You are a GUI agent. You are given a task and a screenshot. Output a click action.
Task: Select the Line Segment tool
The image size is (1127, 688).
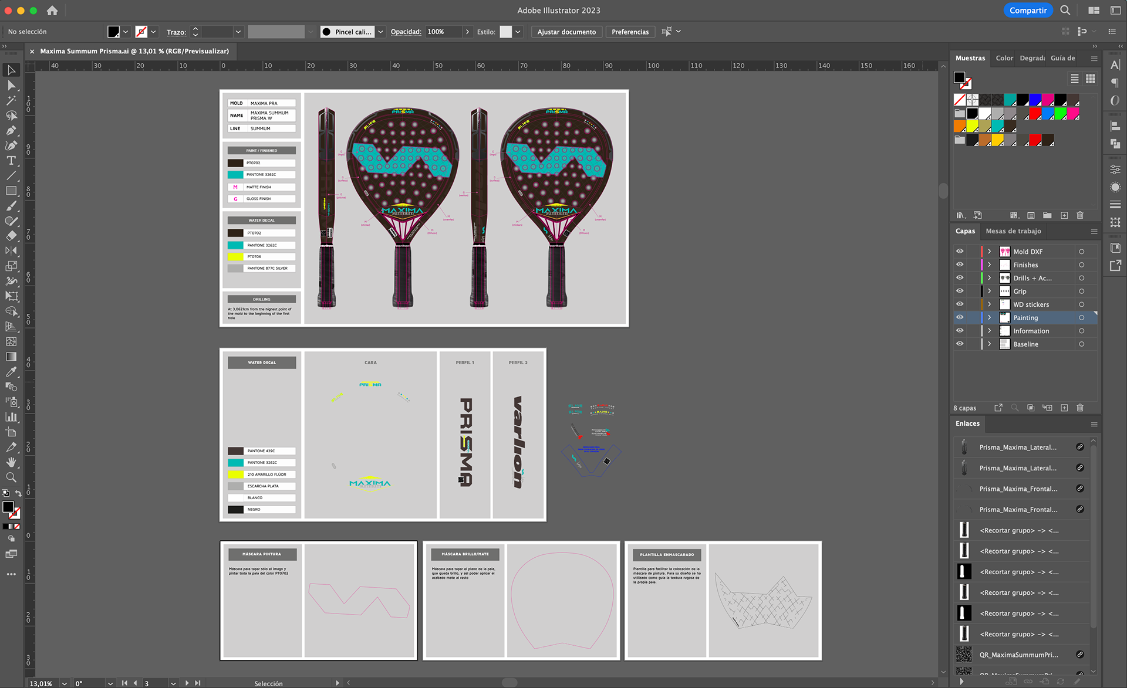(x=11, y=176)
